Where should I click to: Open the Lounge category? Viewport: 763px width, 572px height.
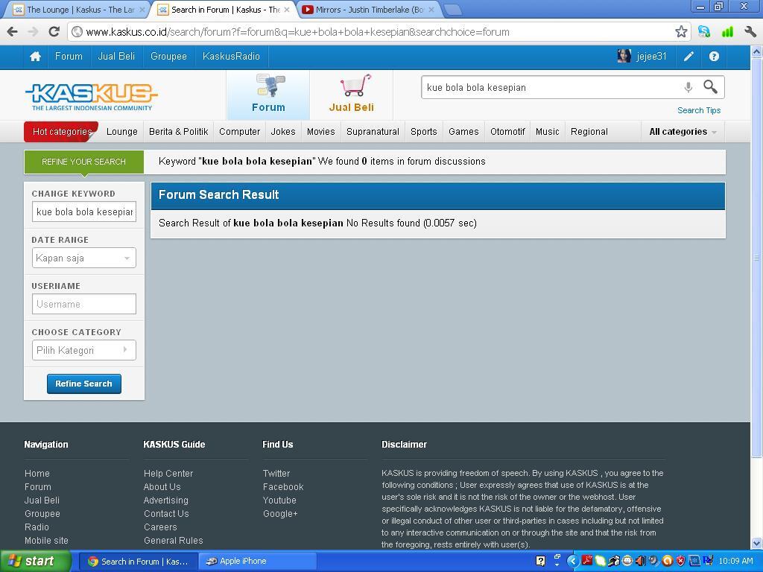click(x=121, y=132)
